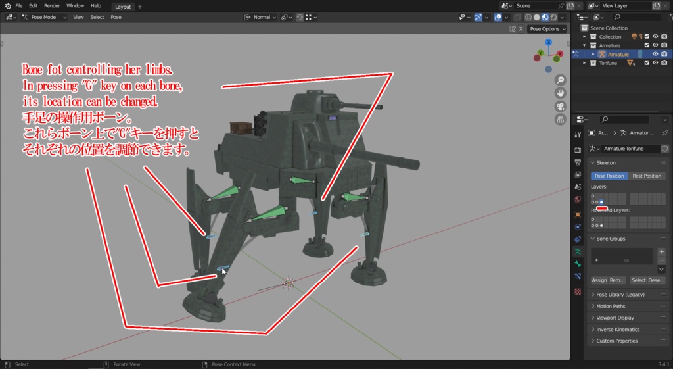
Task: Disable Collection in renders via camera icon
Action: [664, 37]
